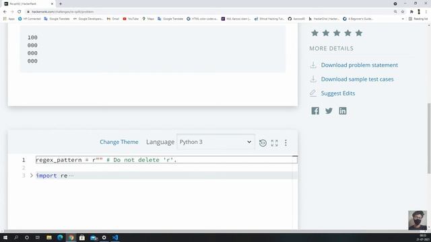Image resolution: width=431 pixels, height=242 pixels.
Task: Open Settings gear from the taskbar
Action: [104, 237]
